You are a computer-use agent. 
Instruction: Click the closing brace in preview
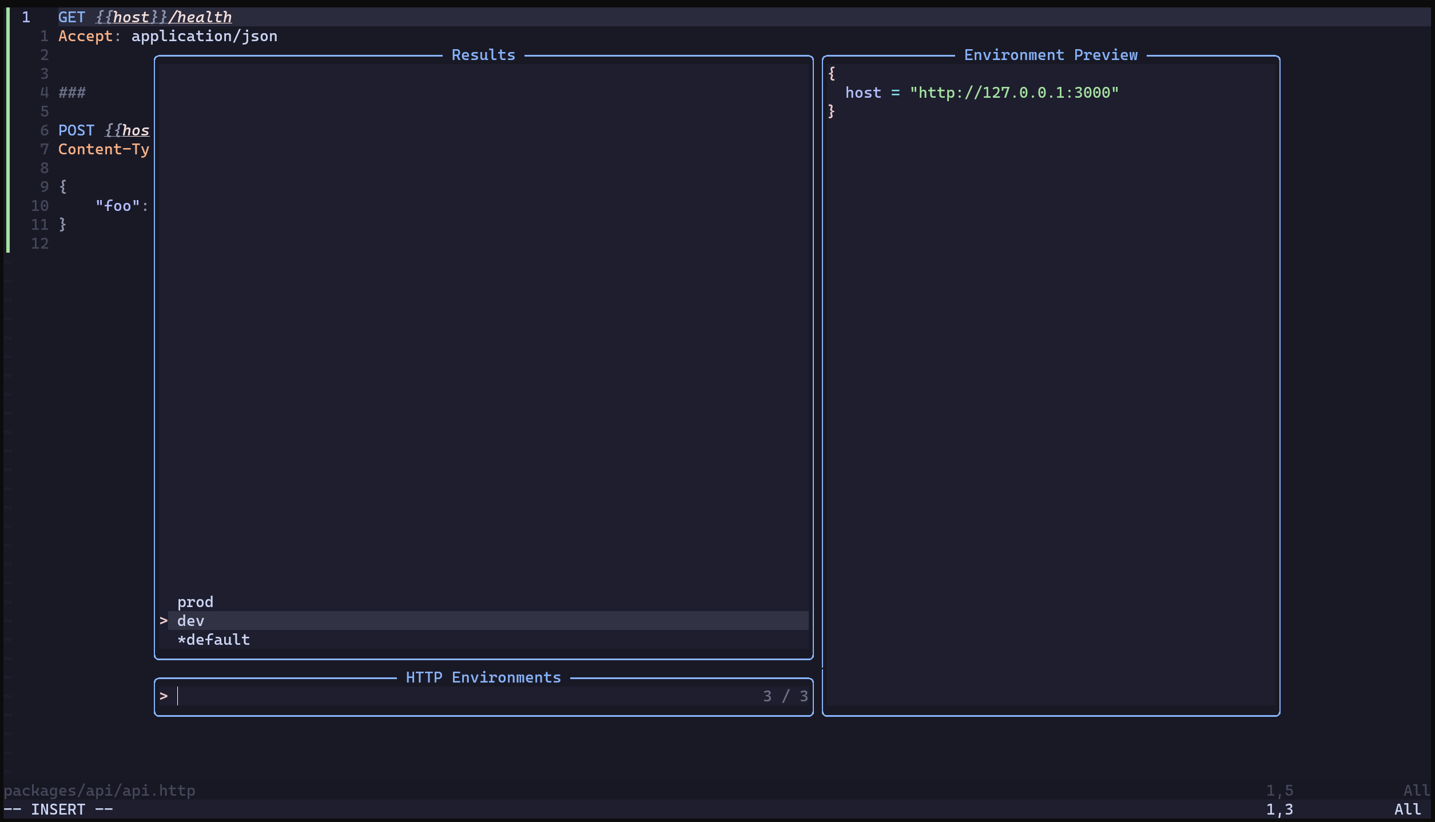(x=832, y=111)
